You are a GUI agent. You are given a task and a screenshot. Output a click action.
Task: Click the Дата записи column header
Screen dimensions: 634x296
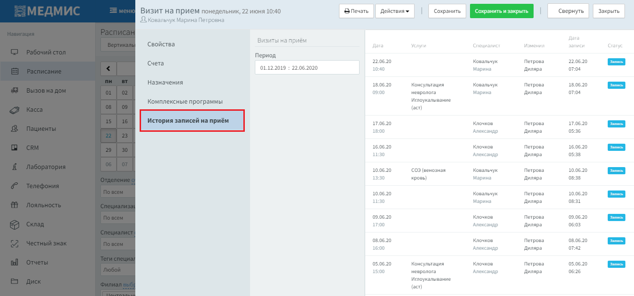[576, 42]
